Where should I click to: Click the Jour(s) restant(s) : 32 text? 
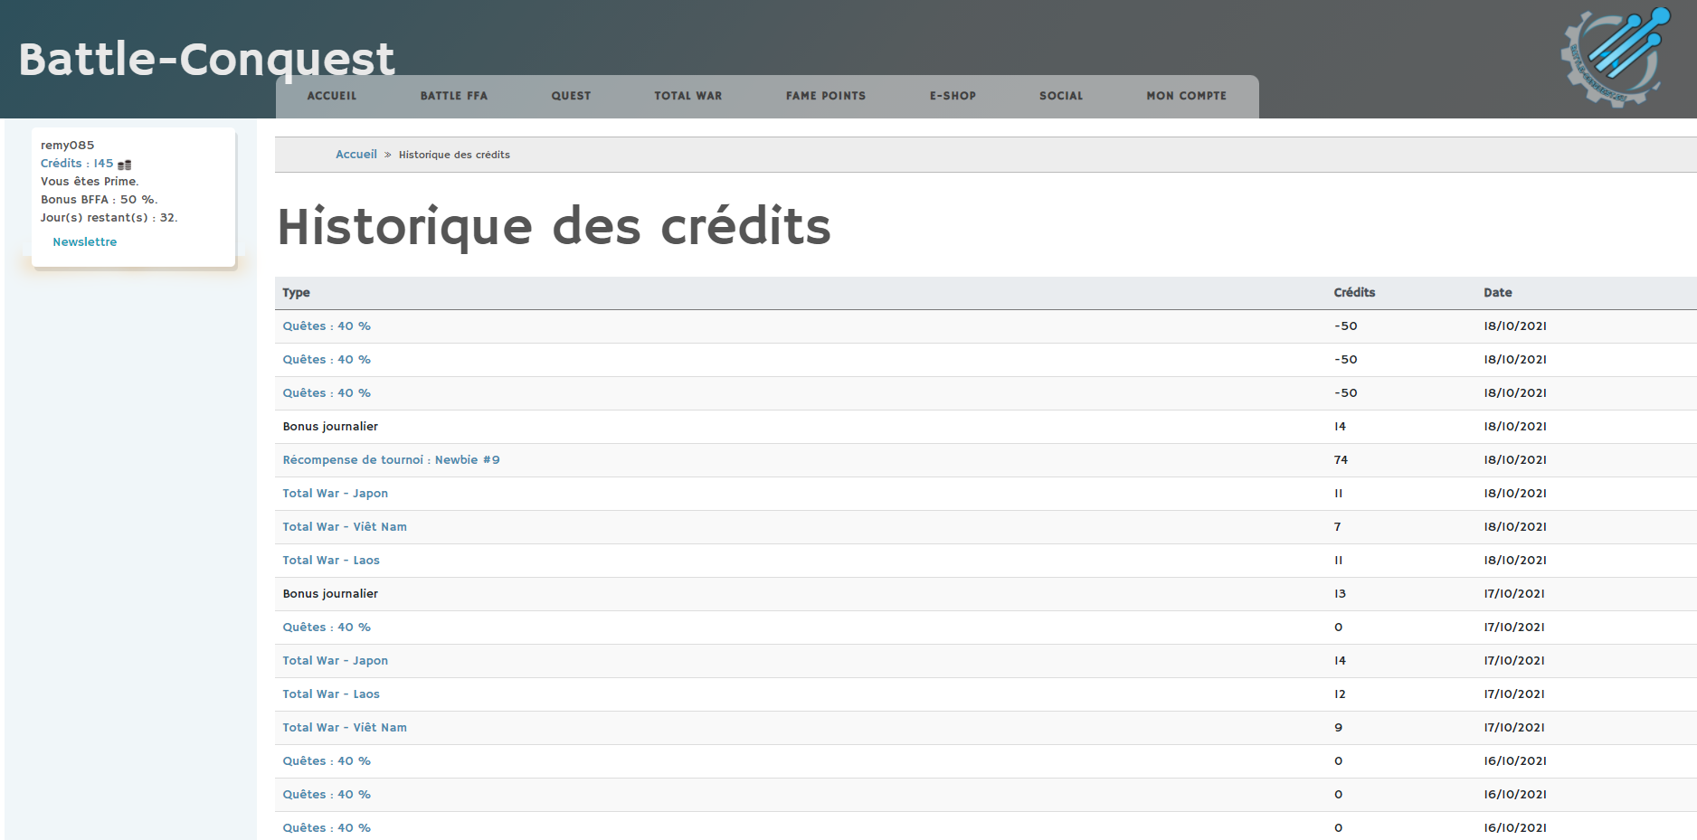pyautogui.click(x=109, y=218)
